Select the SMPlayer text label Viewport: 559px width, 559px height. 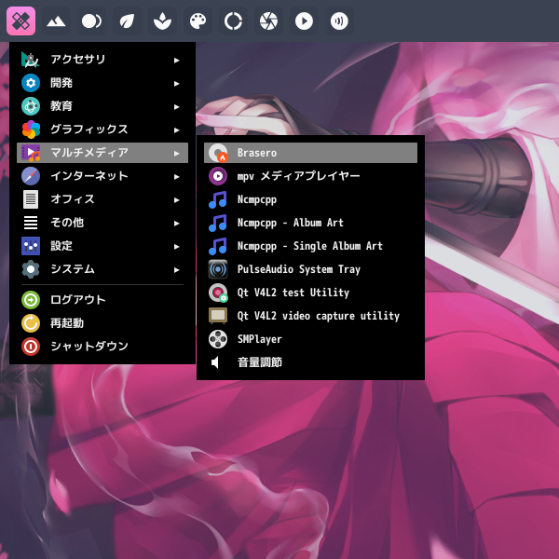(x=260, y=339)
